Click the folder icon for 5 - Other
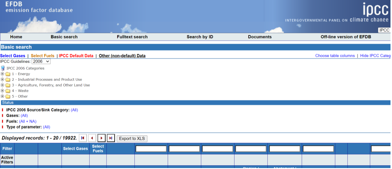Image resolution: width=392 pixels, height=169 pixels. (x=8, y=96)
